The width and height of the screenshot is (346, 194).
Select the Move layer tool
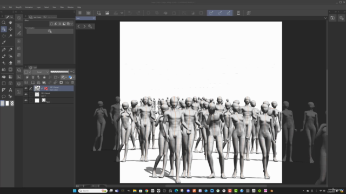[x=10, y=29]
